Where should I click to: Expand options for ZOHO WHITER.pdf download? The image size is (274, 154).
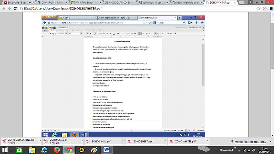(207, 141)
